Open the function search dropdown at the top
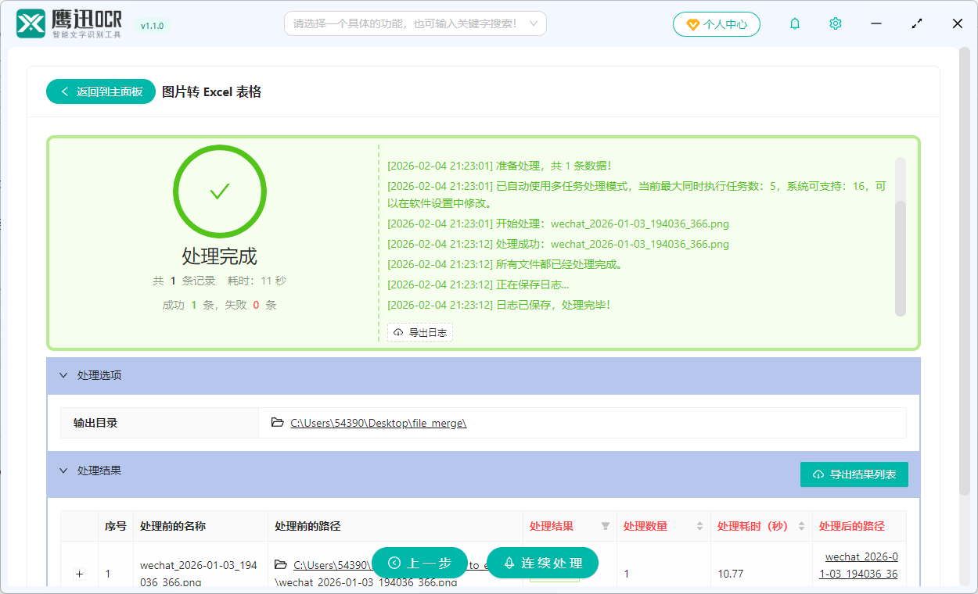Viewport: 978px width, 594px height. (x=415, y=23)
